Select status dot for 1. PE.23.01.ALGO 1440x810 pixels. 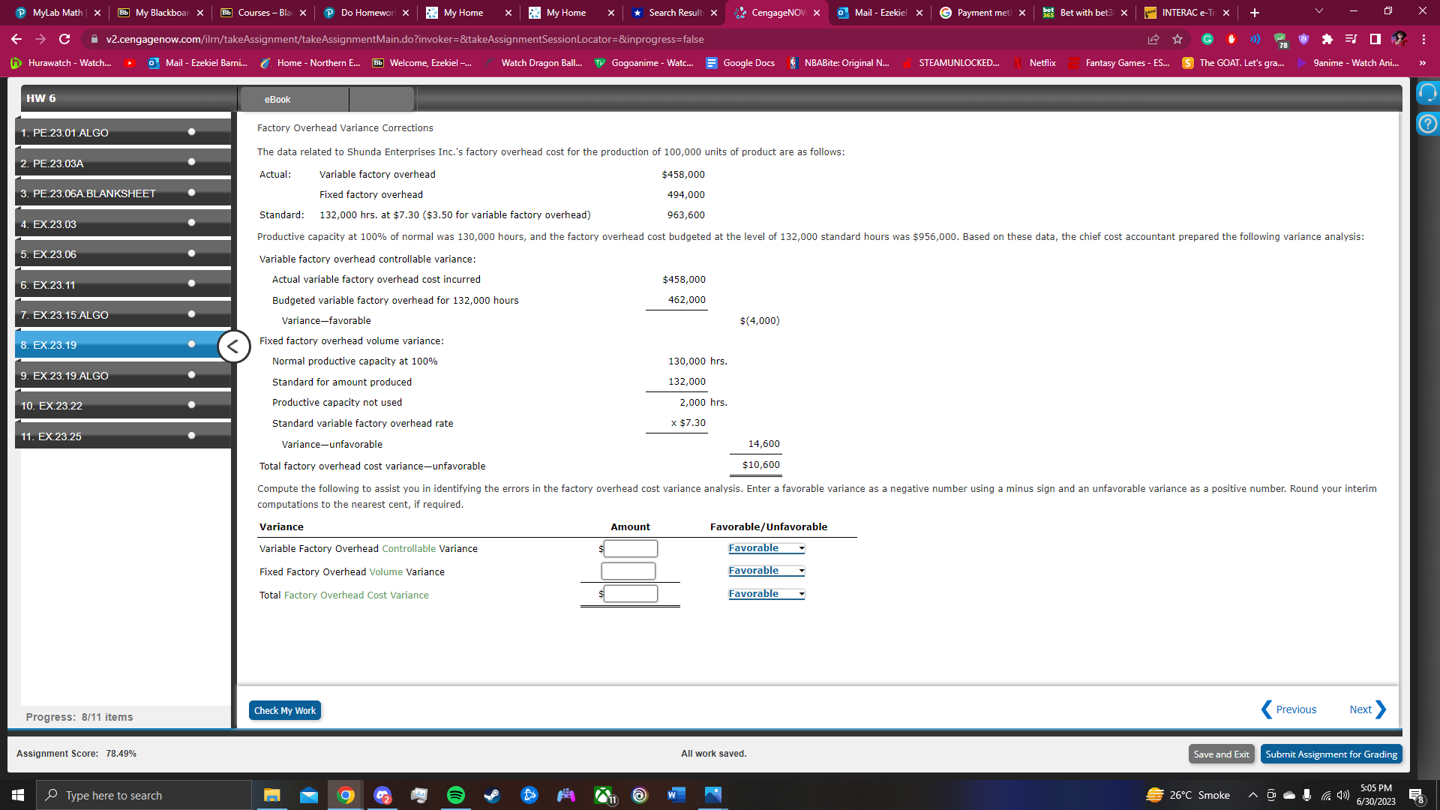[x=191, y=132]
